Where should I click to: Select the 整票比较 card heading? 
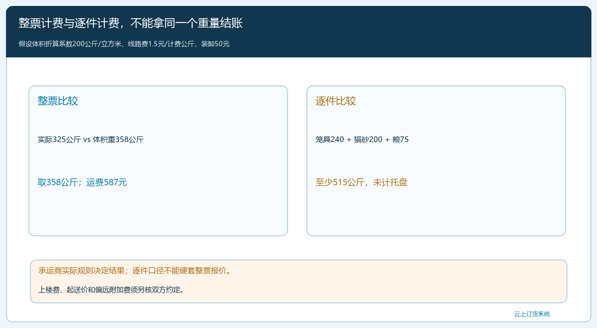pyautogui.click(x=58, y=101)
